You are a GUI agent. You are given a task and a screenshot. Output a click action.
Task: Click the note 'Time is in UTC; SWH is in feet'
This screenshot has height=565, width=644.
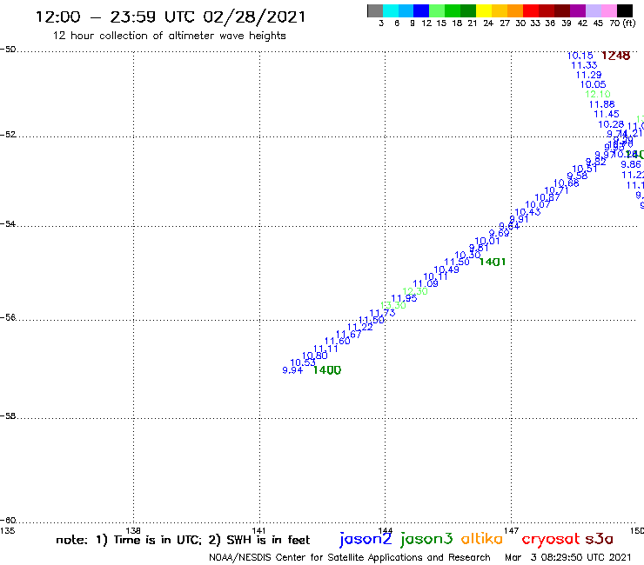183,540
